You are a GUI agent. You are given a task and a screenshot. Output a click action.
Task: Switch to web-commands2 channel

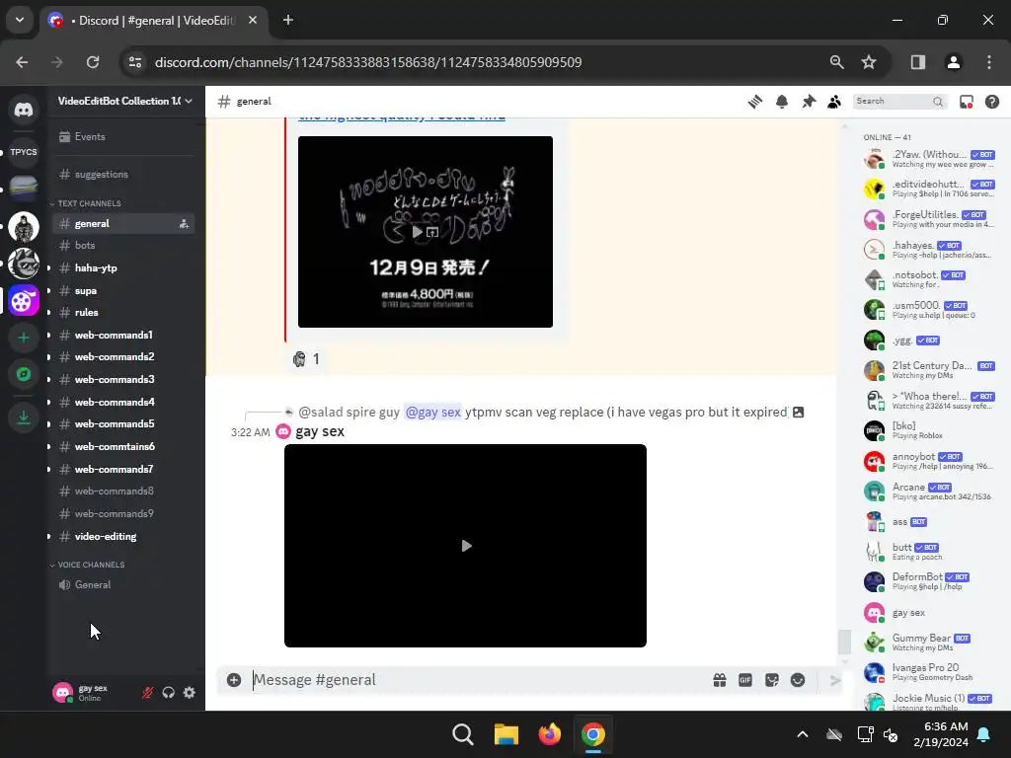tap(124, 357)
